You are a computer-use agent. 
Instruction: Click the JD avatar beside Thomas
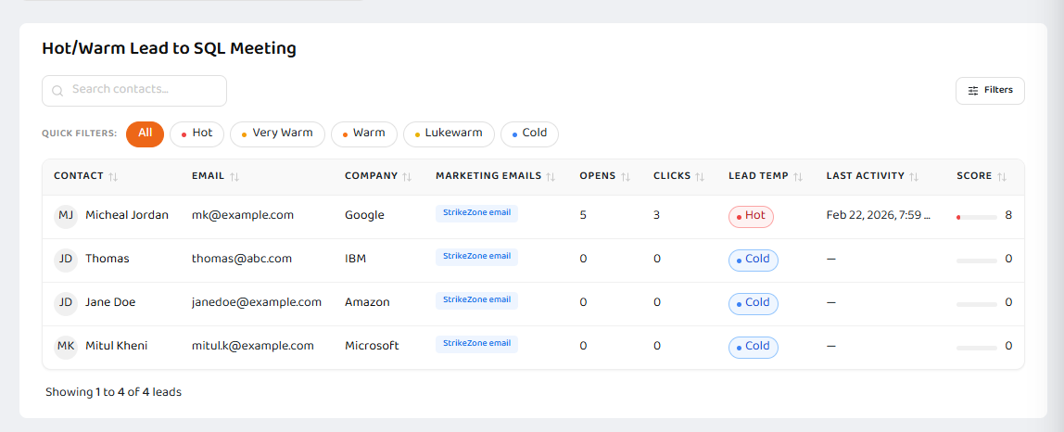click(x=66, y=260)
